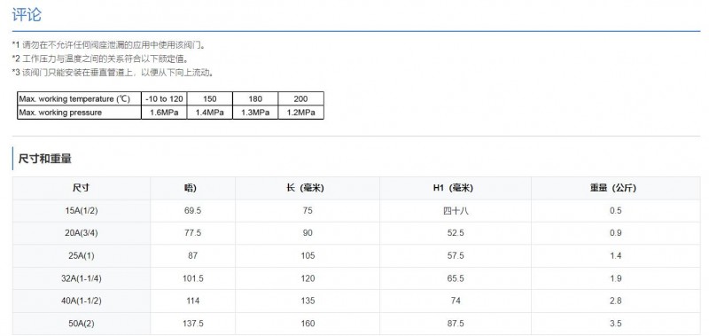Click the 1.2MPa pressure cell
The height and width of the screenshot is (336, 709).
tap(300, 113)
